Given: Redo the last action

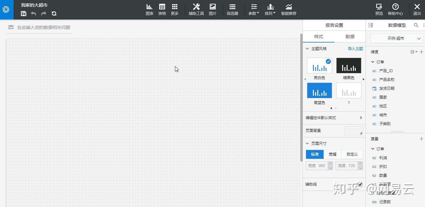Looking at the screenshot, I should point(44,14).
